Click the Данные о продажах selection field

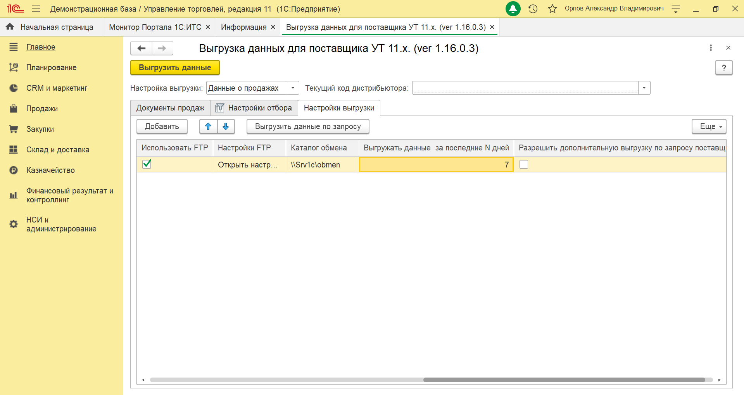pos(247,88)
